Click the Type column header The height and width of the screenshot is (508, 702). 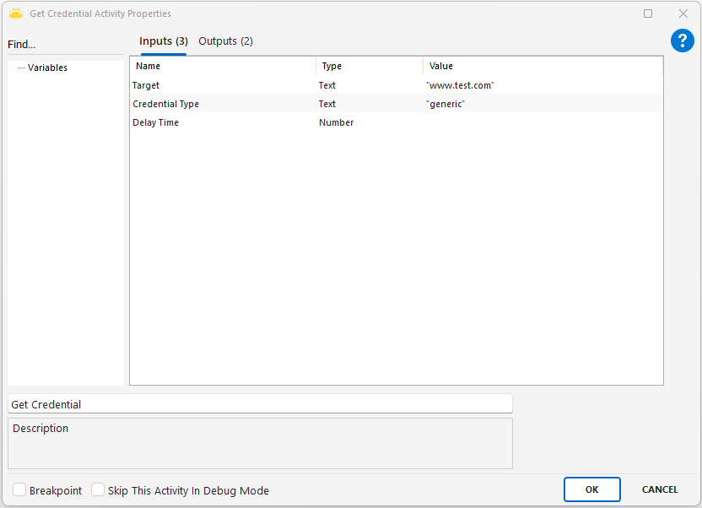tap(369, 66)
